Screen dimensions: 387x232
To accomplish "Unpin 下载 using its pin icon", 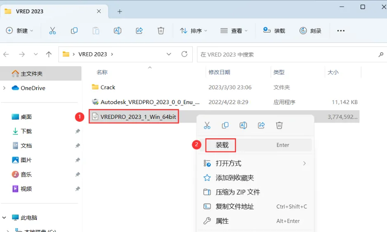I will click(x=78, y=131).
